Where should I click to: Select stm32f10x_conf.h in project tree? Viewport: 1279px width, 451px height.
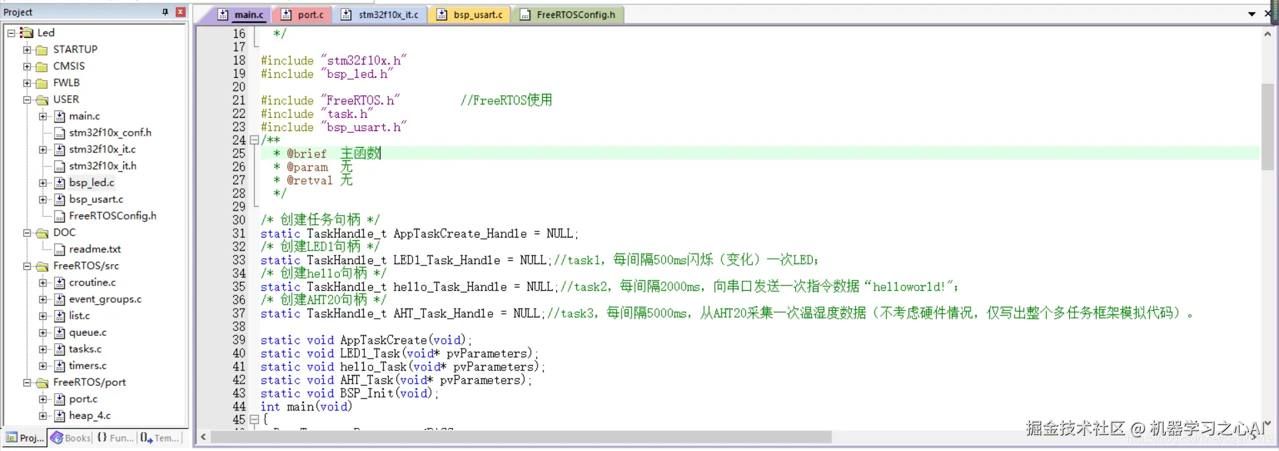click(110, 132)
